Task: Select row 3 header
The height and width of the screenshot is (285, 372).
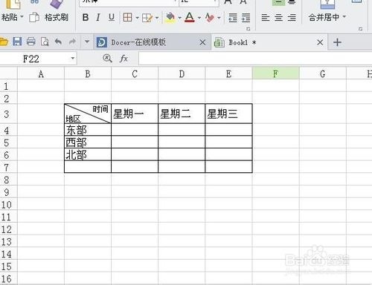Action: 8,114
